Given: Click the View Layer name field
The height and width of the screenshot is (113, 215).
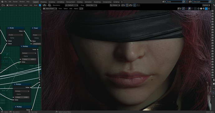Looking at the screenshot, I should (x=200, y=2).
